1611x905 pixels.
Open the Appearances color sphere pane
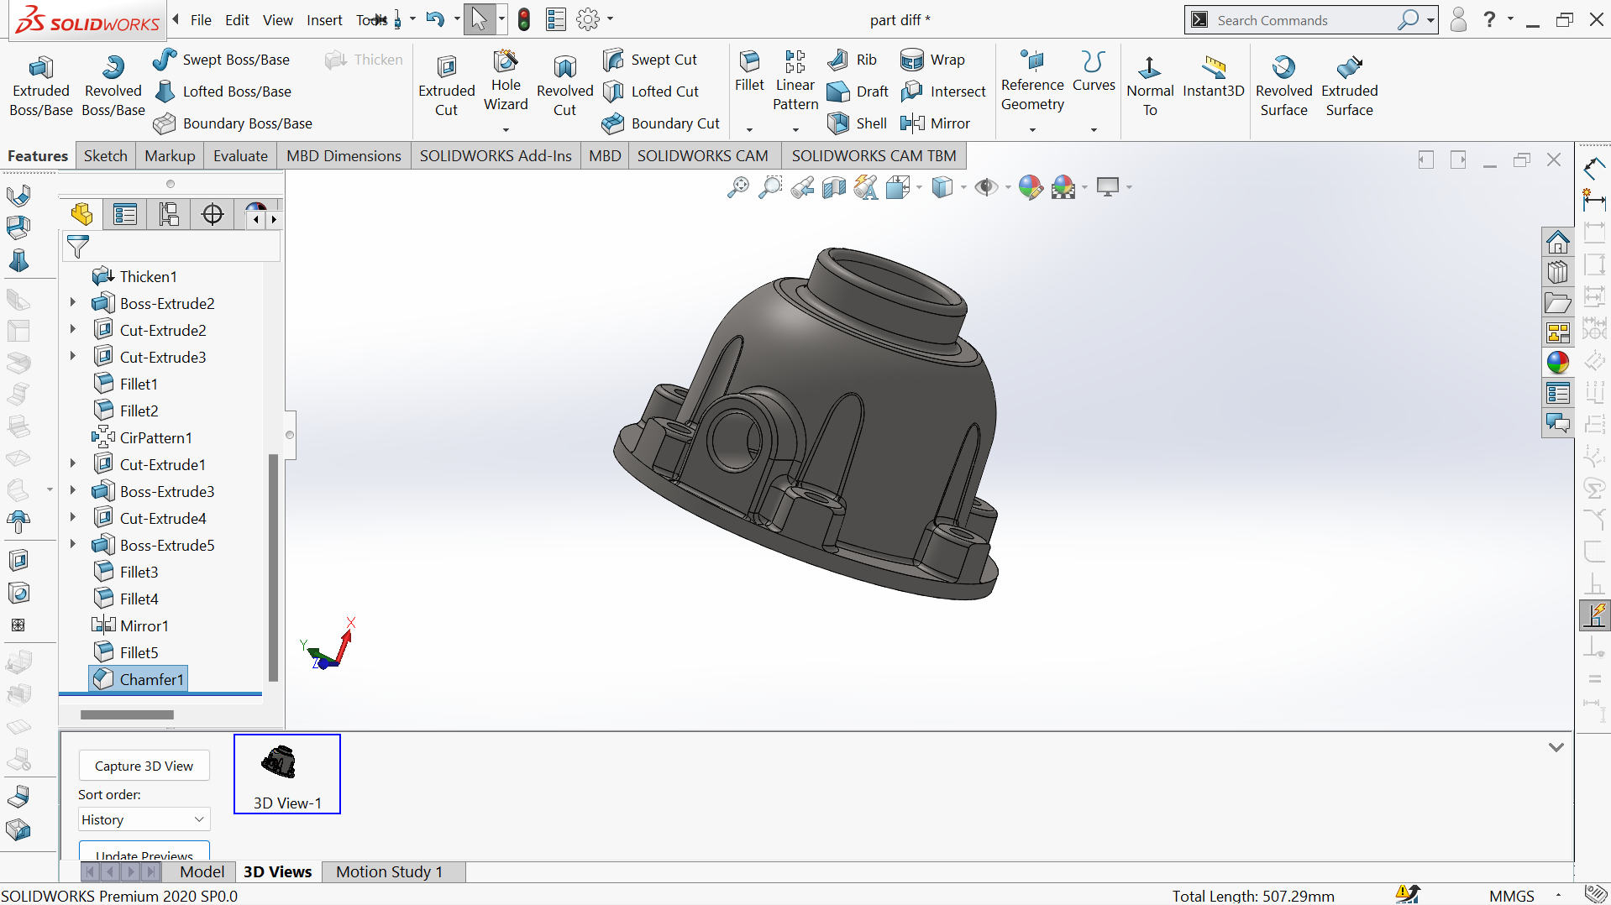pyautogui.click(x=1557, y=363)
